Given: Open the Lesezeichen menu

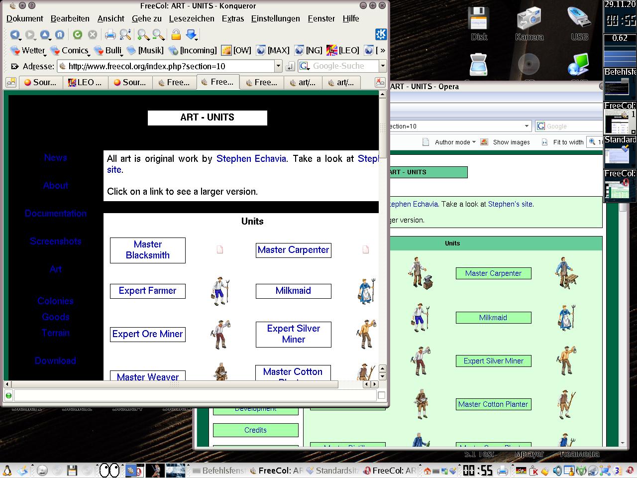Looking at the screenshot, I should pyautogui.click(x=192, y=18).
